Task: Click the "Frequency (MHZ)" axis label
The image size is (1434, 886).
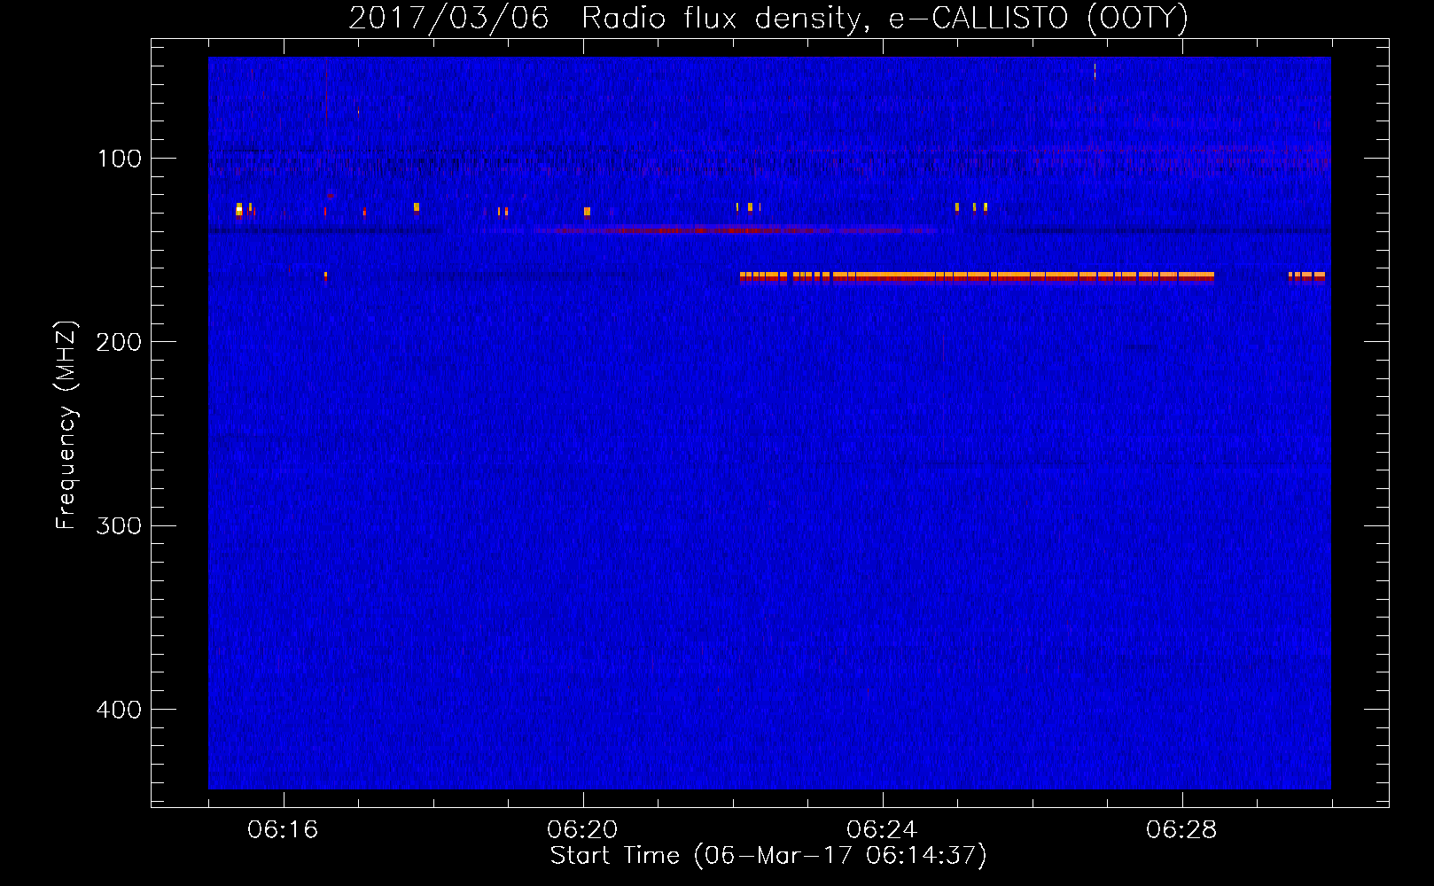Action: [x=66, y=425]
